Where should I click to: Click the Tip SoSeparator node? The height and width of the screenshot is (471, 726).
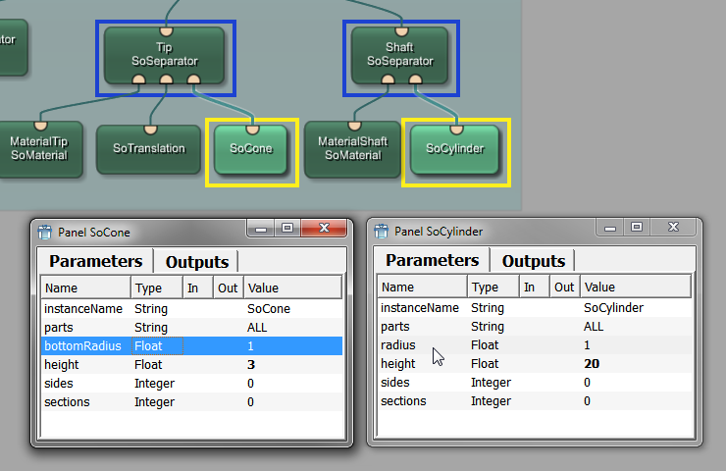164,54
